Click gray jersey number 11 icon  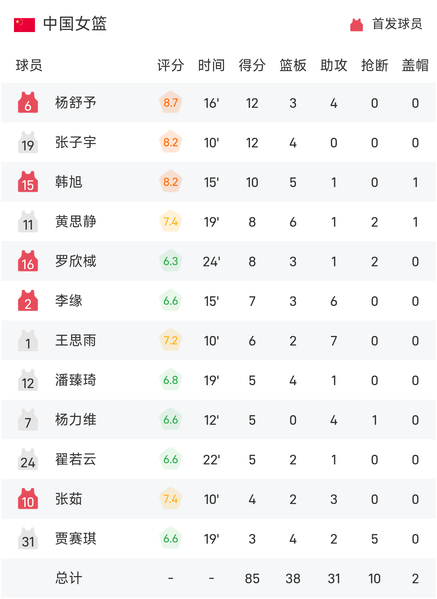coord(28,221)
